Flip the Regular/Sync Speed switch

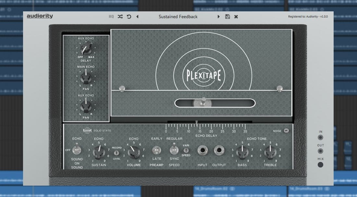point(174,149)
